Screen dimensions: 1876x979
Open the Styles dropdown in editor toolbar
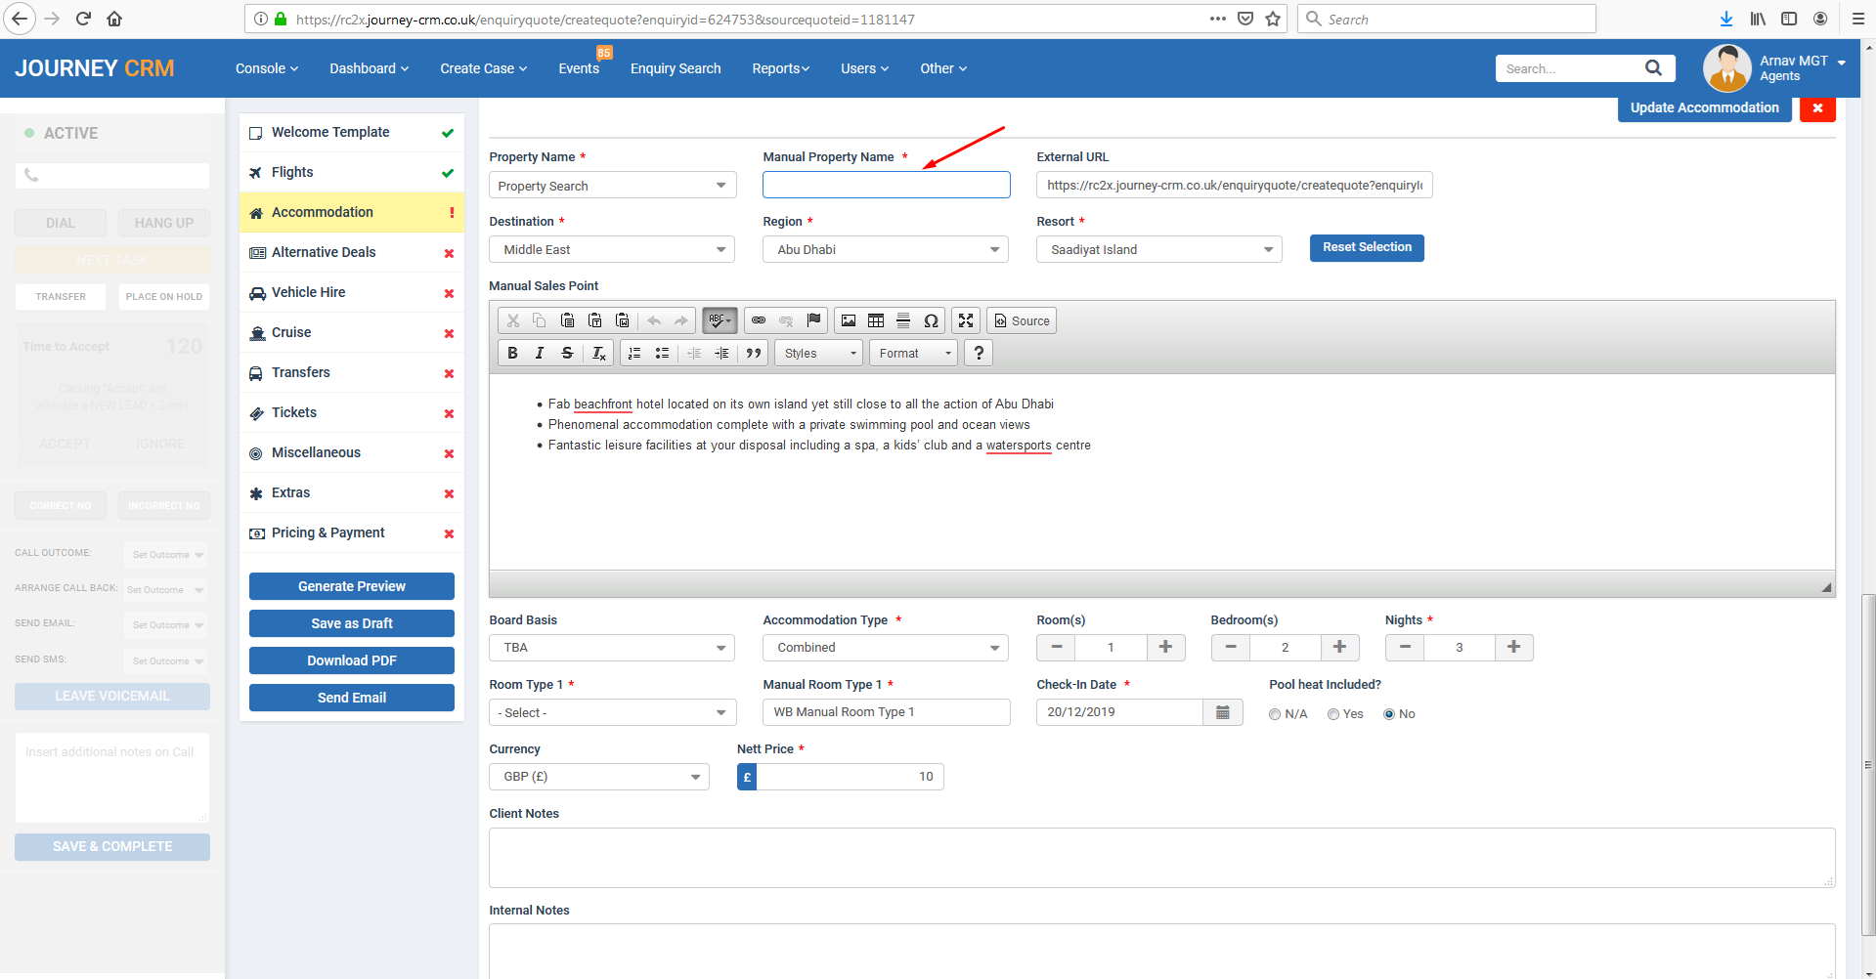819,353
